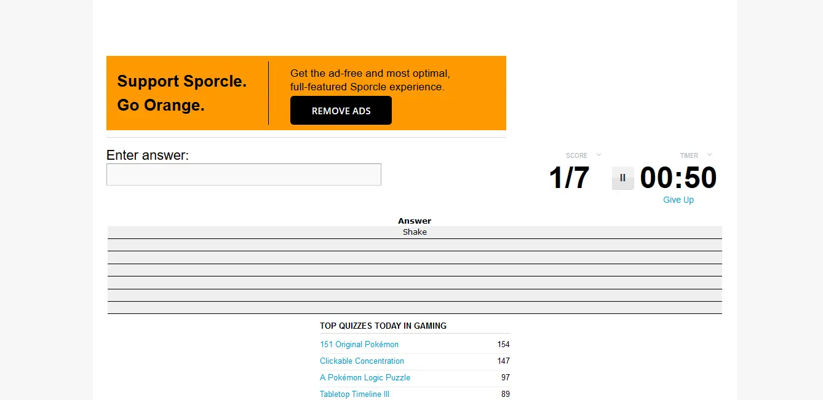Select the answered Shake row
The image size is (823, 400).
pos(415,232)
